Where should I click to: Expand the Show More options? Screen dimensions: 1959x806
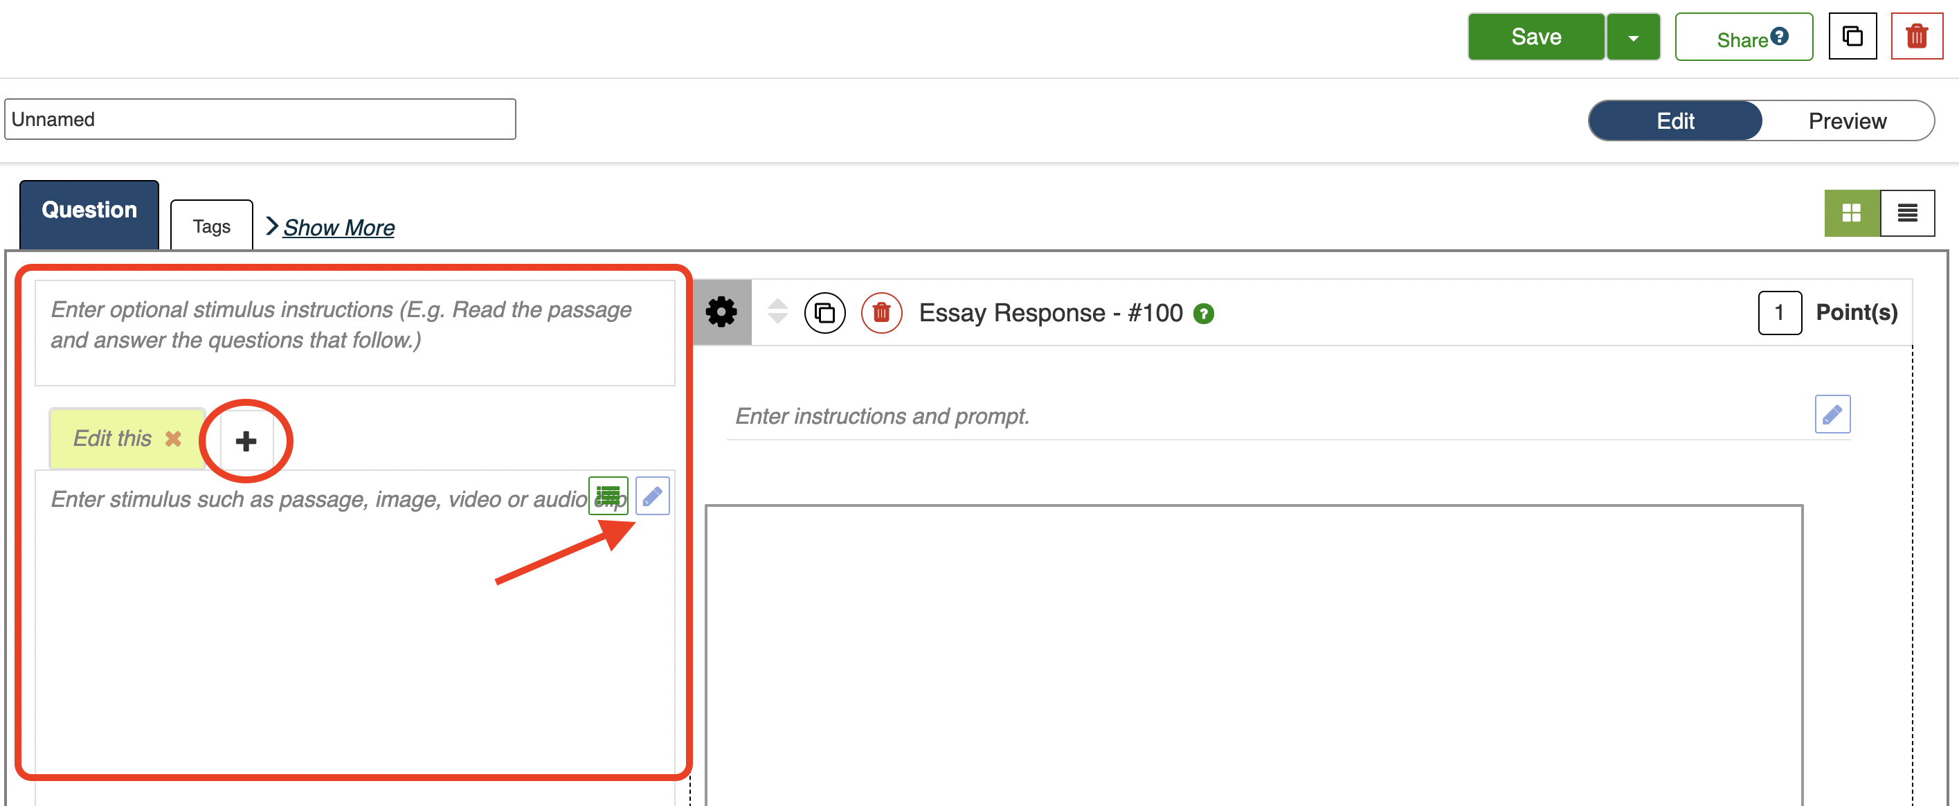(x=338, y=227)
